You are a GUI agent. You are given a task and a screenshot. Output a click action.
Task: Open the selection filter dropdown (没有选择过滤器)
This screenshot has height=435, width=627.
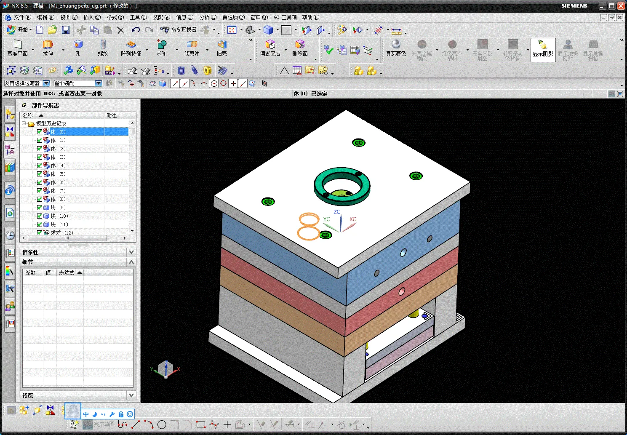pos(46,83)
